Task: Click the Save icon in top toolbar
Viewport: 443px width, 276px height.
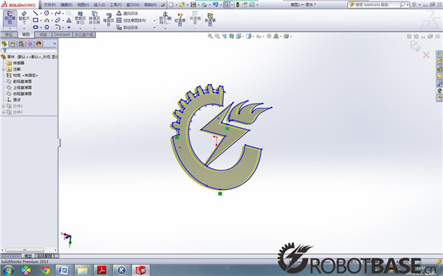Action: [x=193, y=4]
